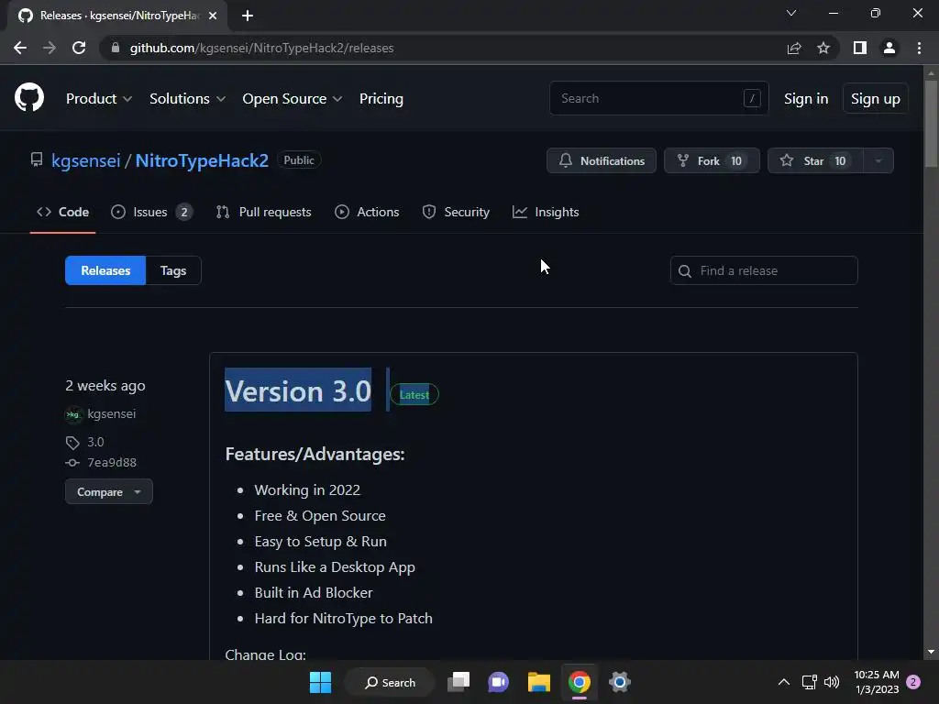Click the address bar URL

tap(261, 48)
